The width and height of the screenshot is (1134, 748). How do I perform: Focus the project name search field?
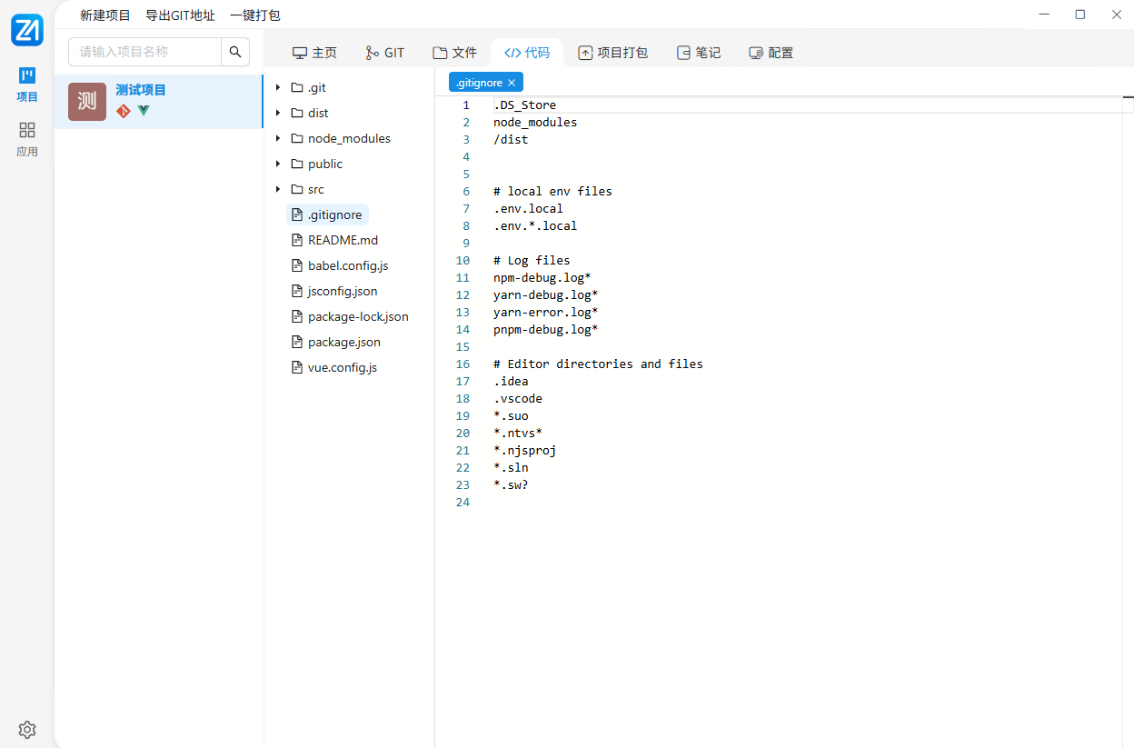click(x=145, y=52)
